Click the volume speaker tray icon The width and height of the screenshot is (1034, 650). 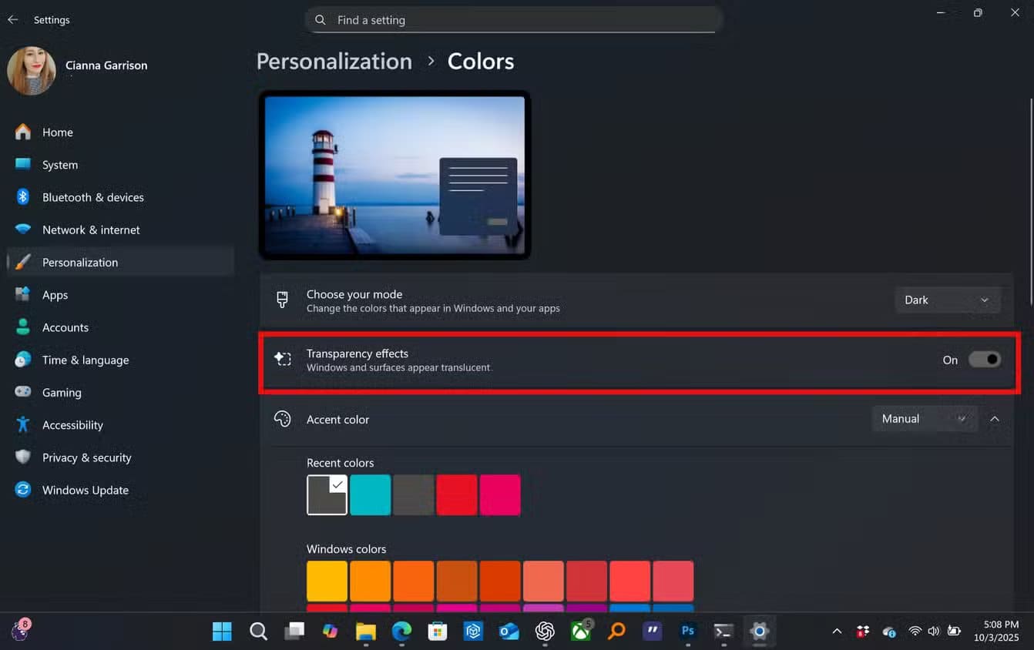click(x=934, y=632)
